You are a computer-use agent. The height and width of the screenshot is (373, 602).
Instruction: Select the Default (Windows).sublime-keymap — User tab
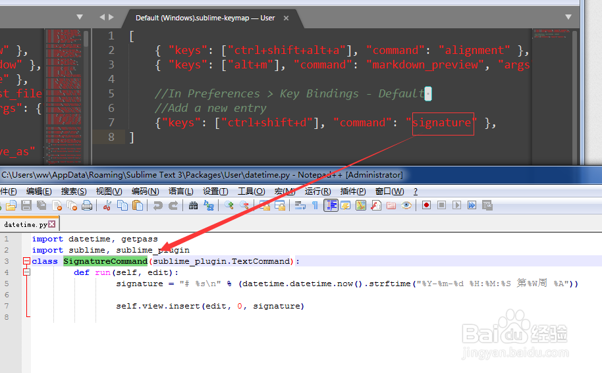205,18
